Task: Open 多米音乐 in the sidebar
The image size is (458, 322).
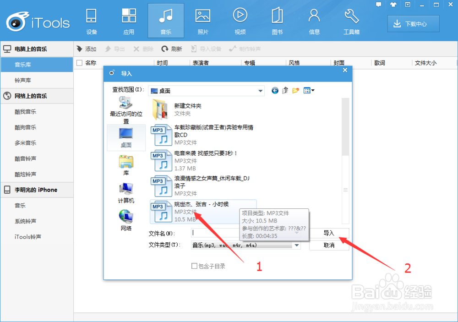Action: (37, 143)
